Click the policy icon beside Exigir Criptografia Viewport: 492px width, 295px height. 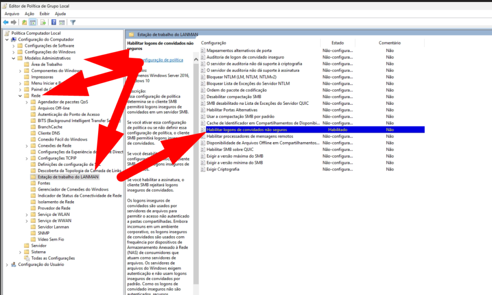coord(203,170)
